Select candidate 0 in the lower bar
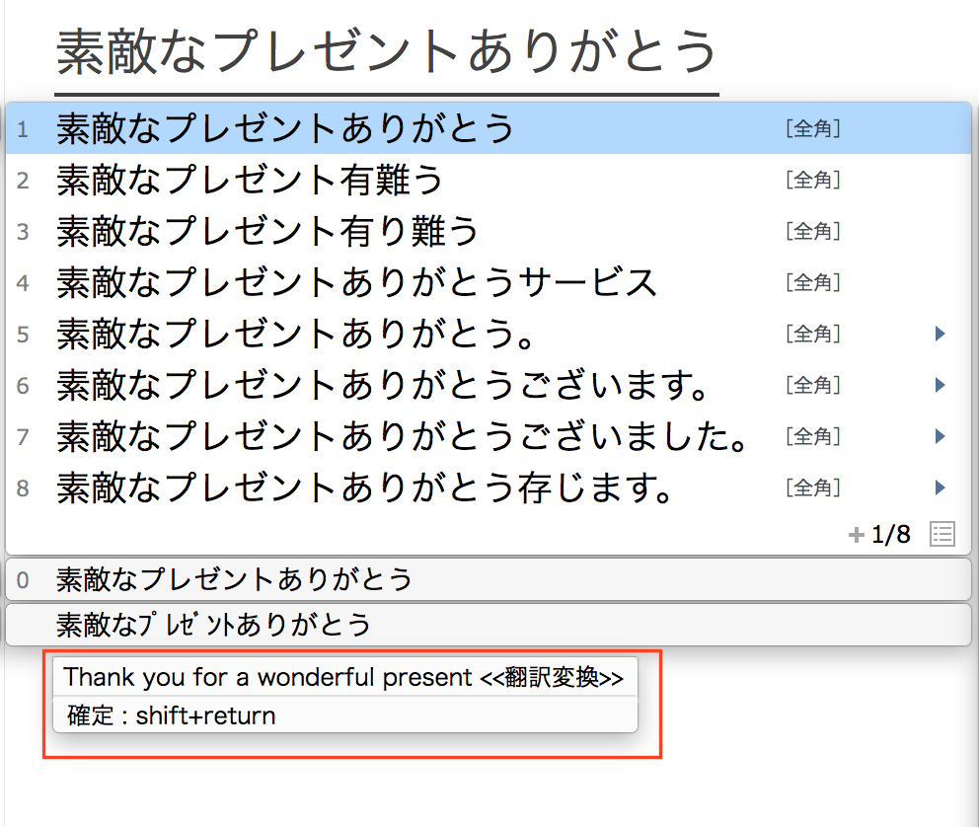 tap(234, 579)
